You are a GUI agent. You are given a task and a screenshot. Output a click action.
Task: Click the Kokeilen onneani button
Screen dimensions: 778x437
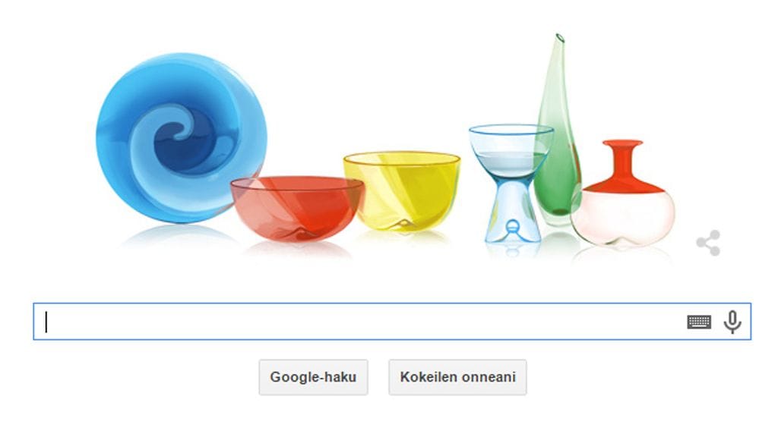pyautogui.click(x=457, y=377)
